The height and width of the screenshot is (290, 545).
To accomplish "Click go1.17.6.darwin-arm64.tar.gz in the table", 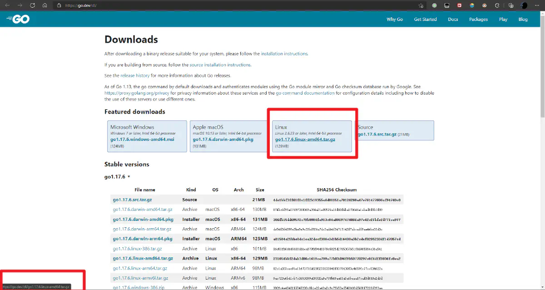I will (x=142, y=229).
